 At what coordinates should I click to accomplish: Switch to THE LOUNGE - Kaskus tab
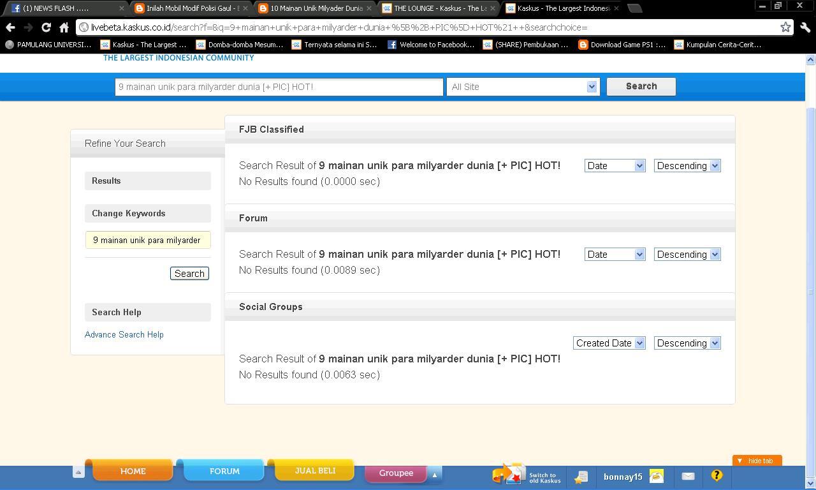click(439, 8)
